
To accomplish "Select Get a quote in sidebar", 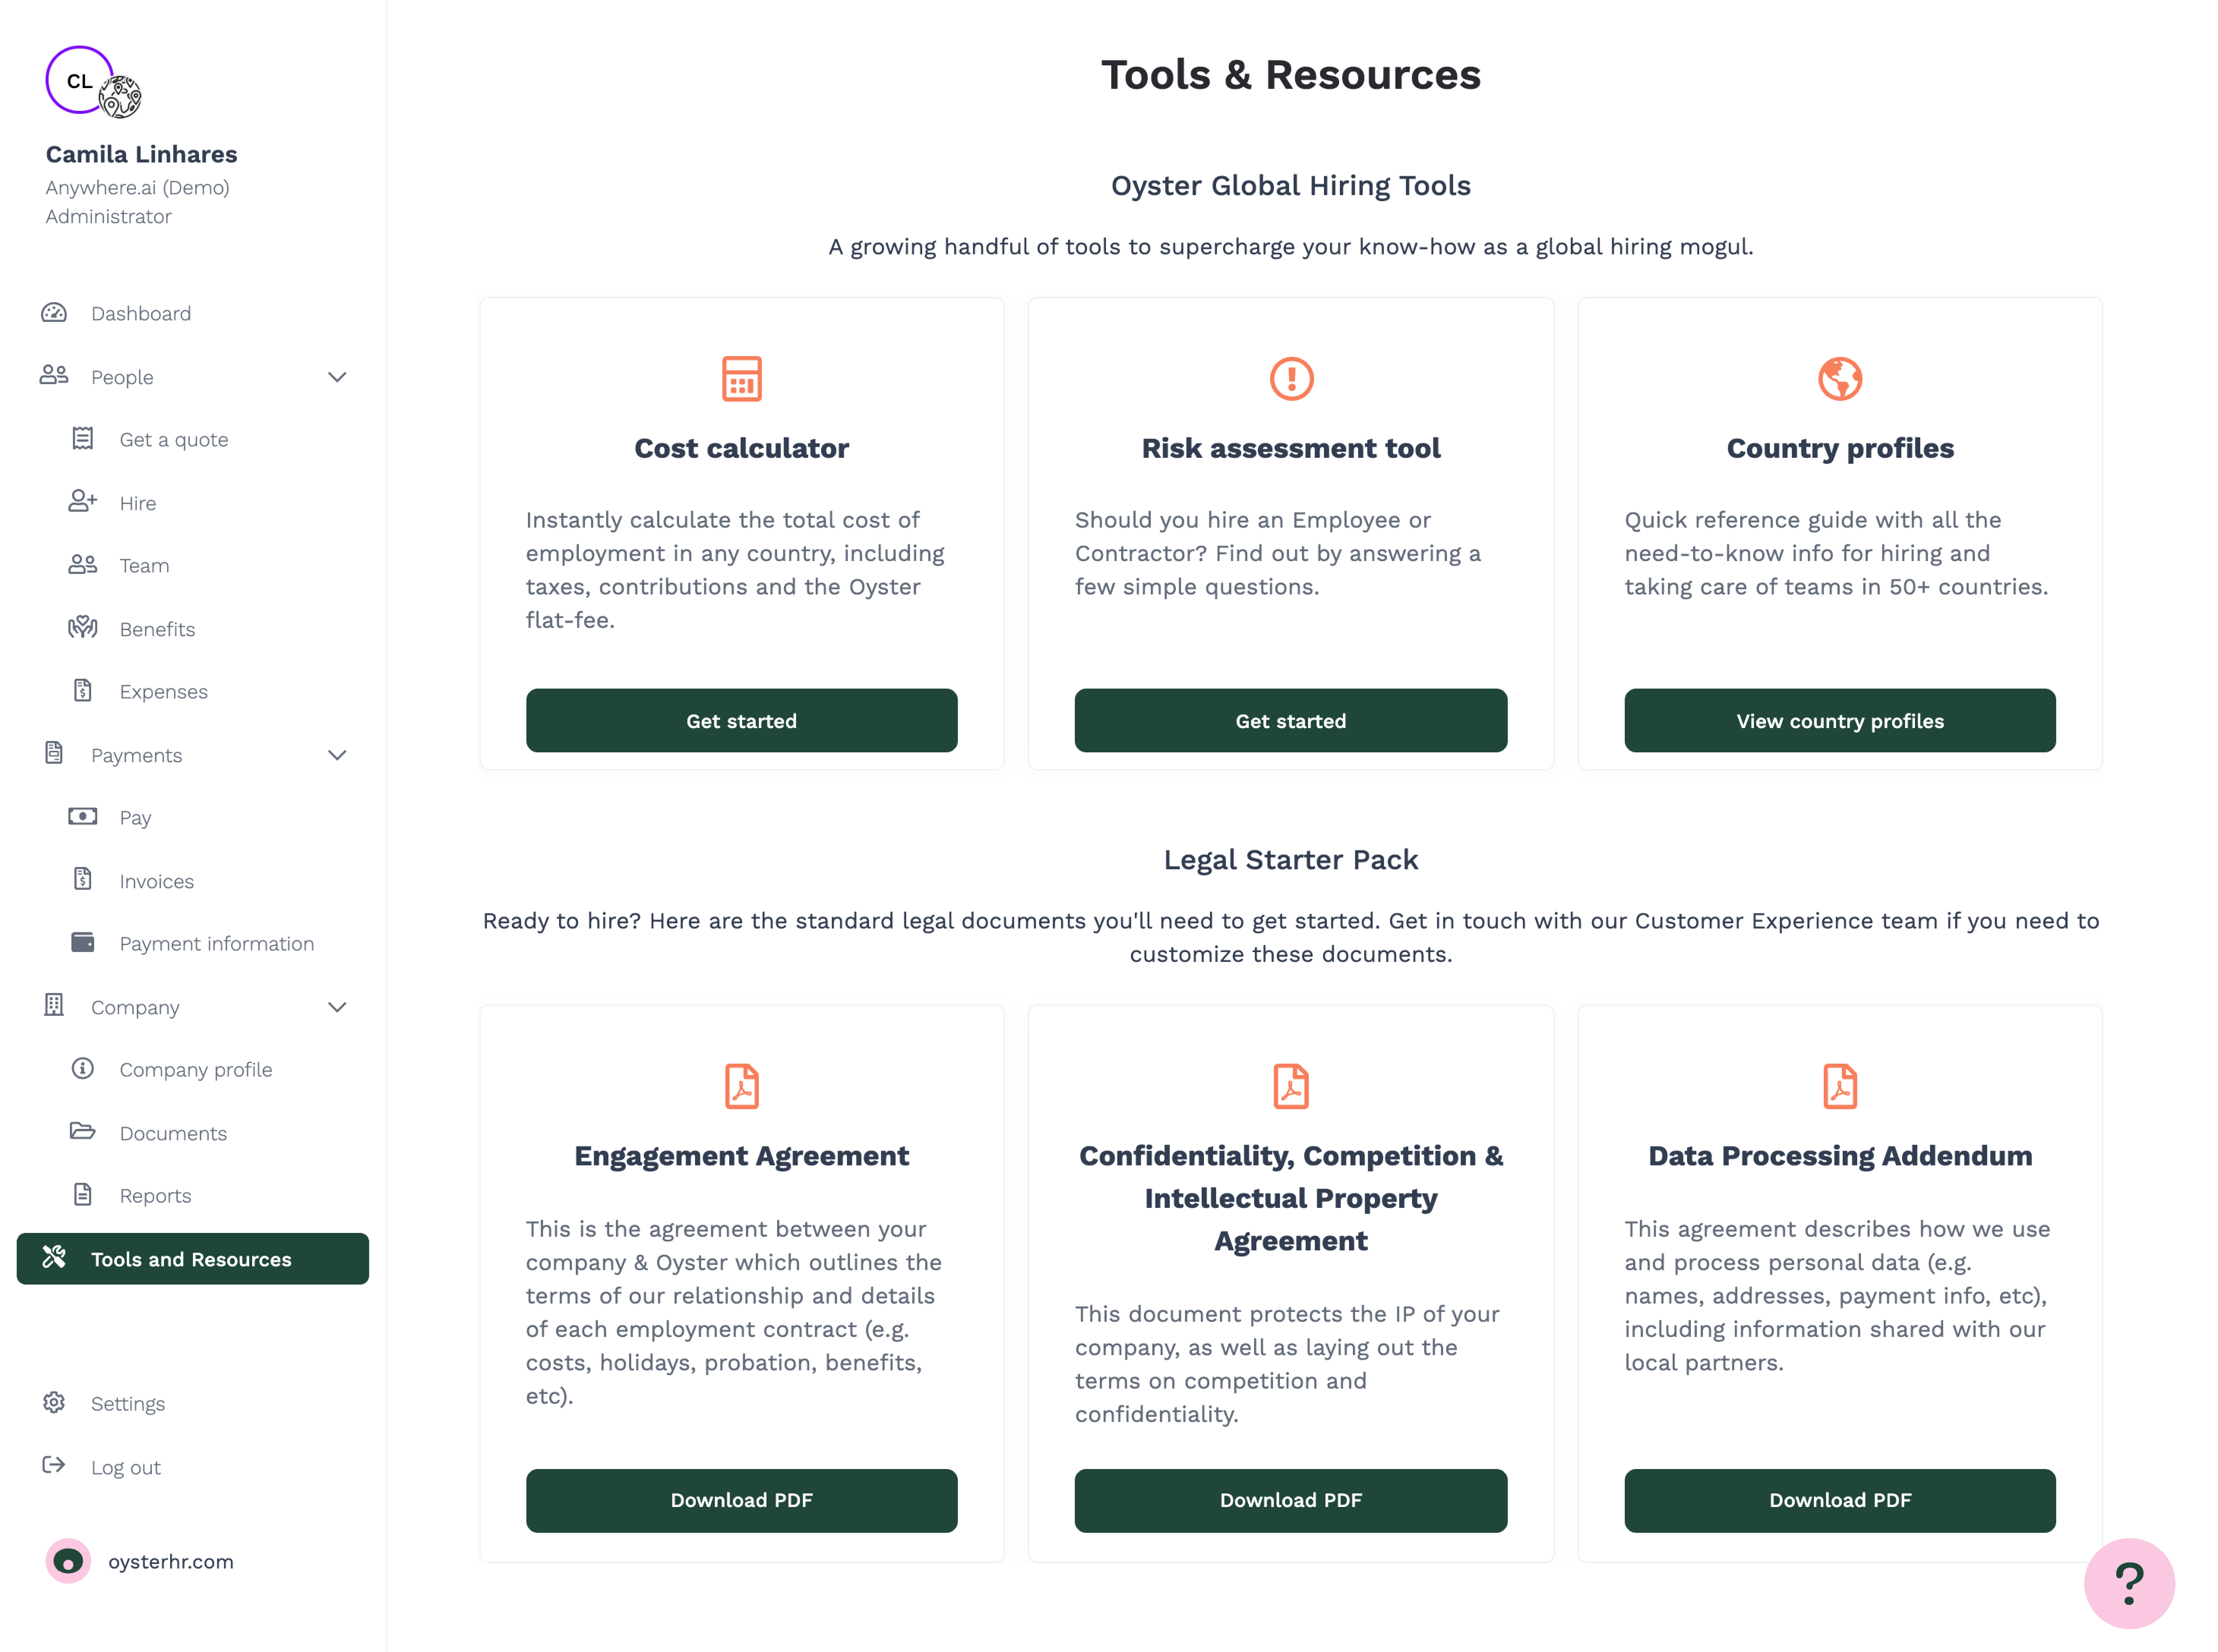I will pyautogui.click(x=173, y=440).
